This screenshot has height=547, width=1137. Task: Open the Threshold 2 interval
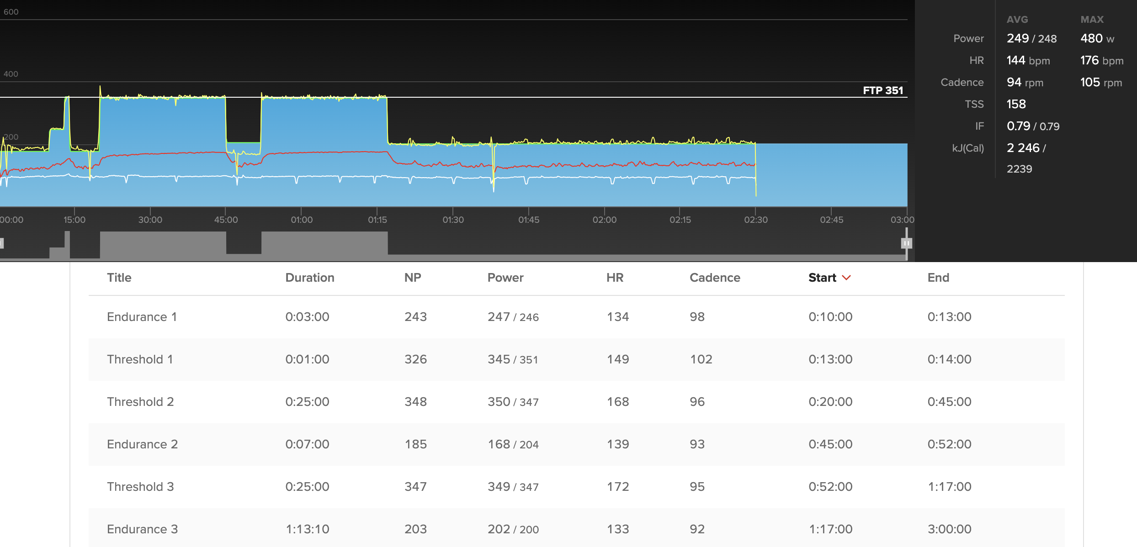pyautogui.click(x=140, y=402)
